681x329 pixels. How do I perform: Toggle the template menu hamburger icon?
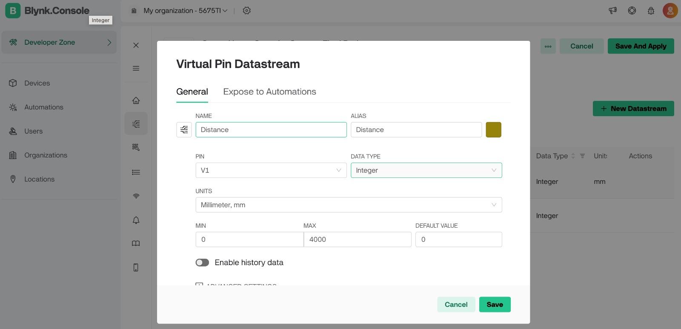click(136, 68)
